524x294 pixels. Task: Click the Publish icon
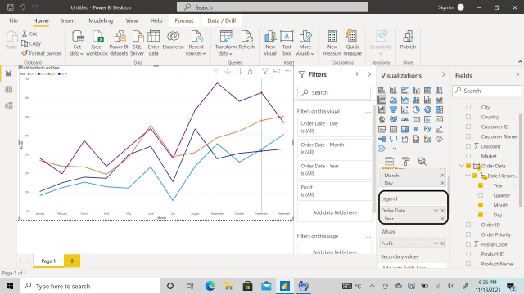[x=408, y=40]
